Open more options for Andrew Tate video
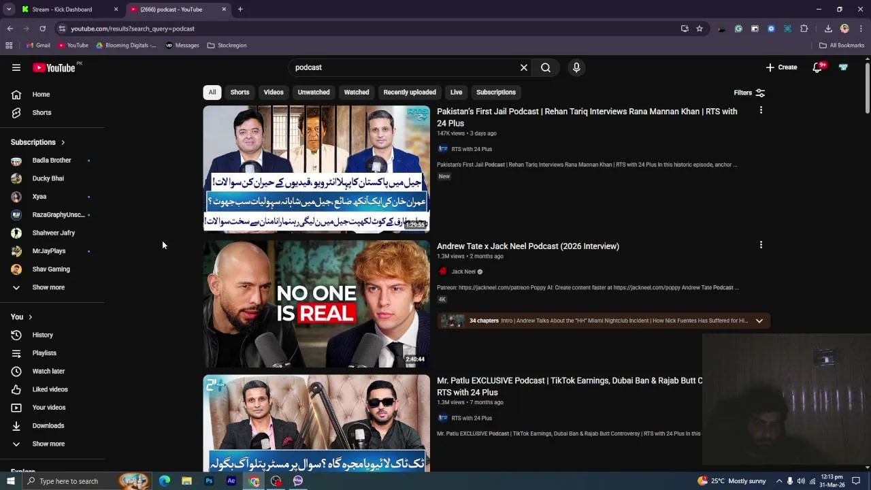 click(x=761, y=245)
